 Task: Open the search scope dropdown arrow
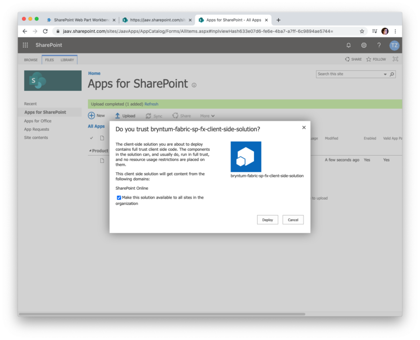coord(385,74)
